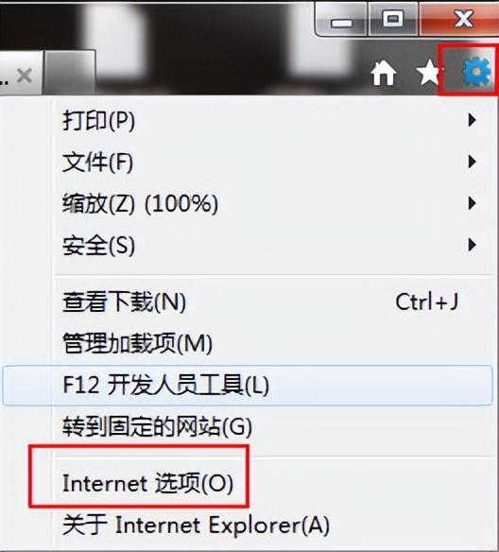Expand the 文件(F) submenu arrow
This screenshot has width=499, height=552.
tap(472, 162)
